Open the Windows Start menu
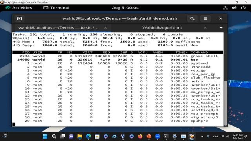251x141 pixels. 45,136
